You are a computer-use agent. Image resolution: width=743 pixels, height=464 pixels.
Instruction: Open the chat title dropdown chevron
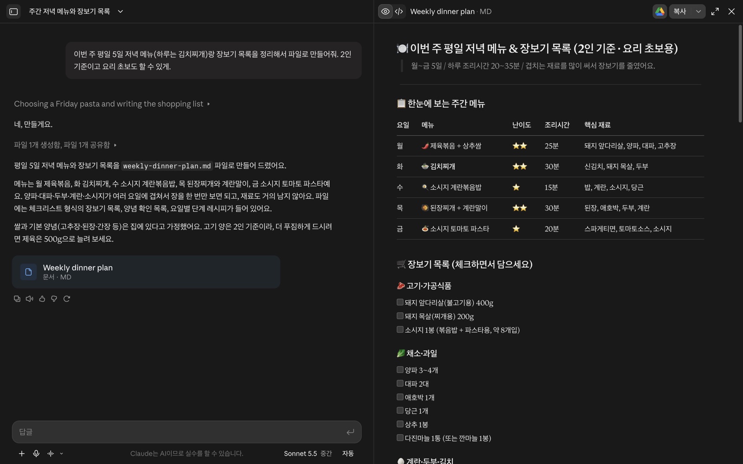coord(120,12)
